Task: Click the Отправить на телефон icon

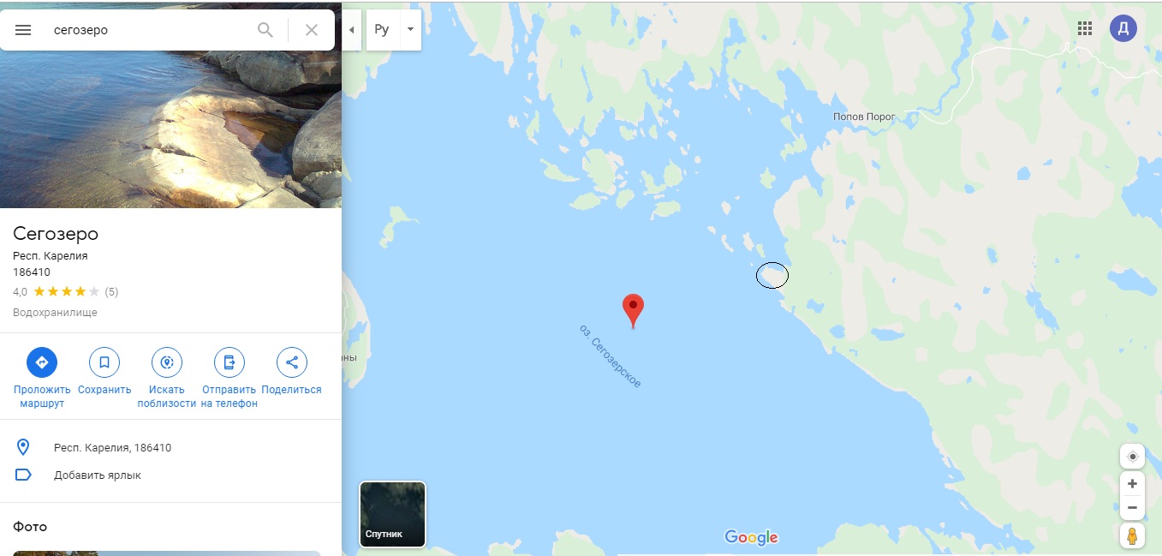Action: pos(229,362)
